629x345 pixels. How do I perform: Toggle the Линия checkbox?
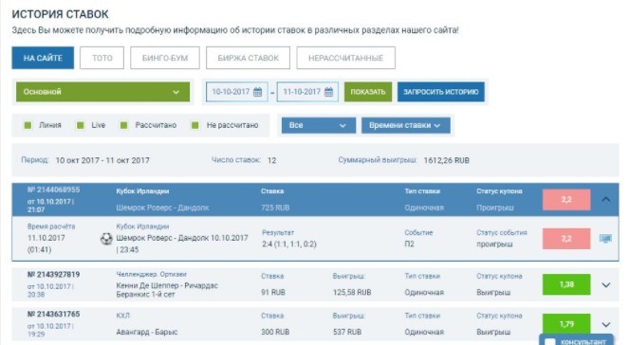[28, 125]
